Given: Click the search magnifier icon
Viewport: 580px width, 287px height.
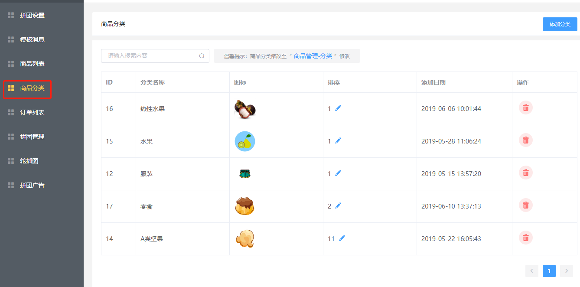Looking at the screenshot, I should tap(202, 56).
